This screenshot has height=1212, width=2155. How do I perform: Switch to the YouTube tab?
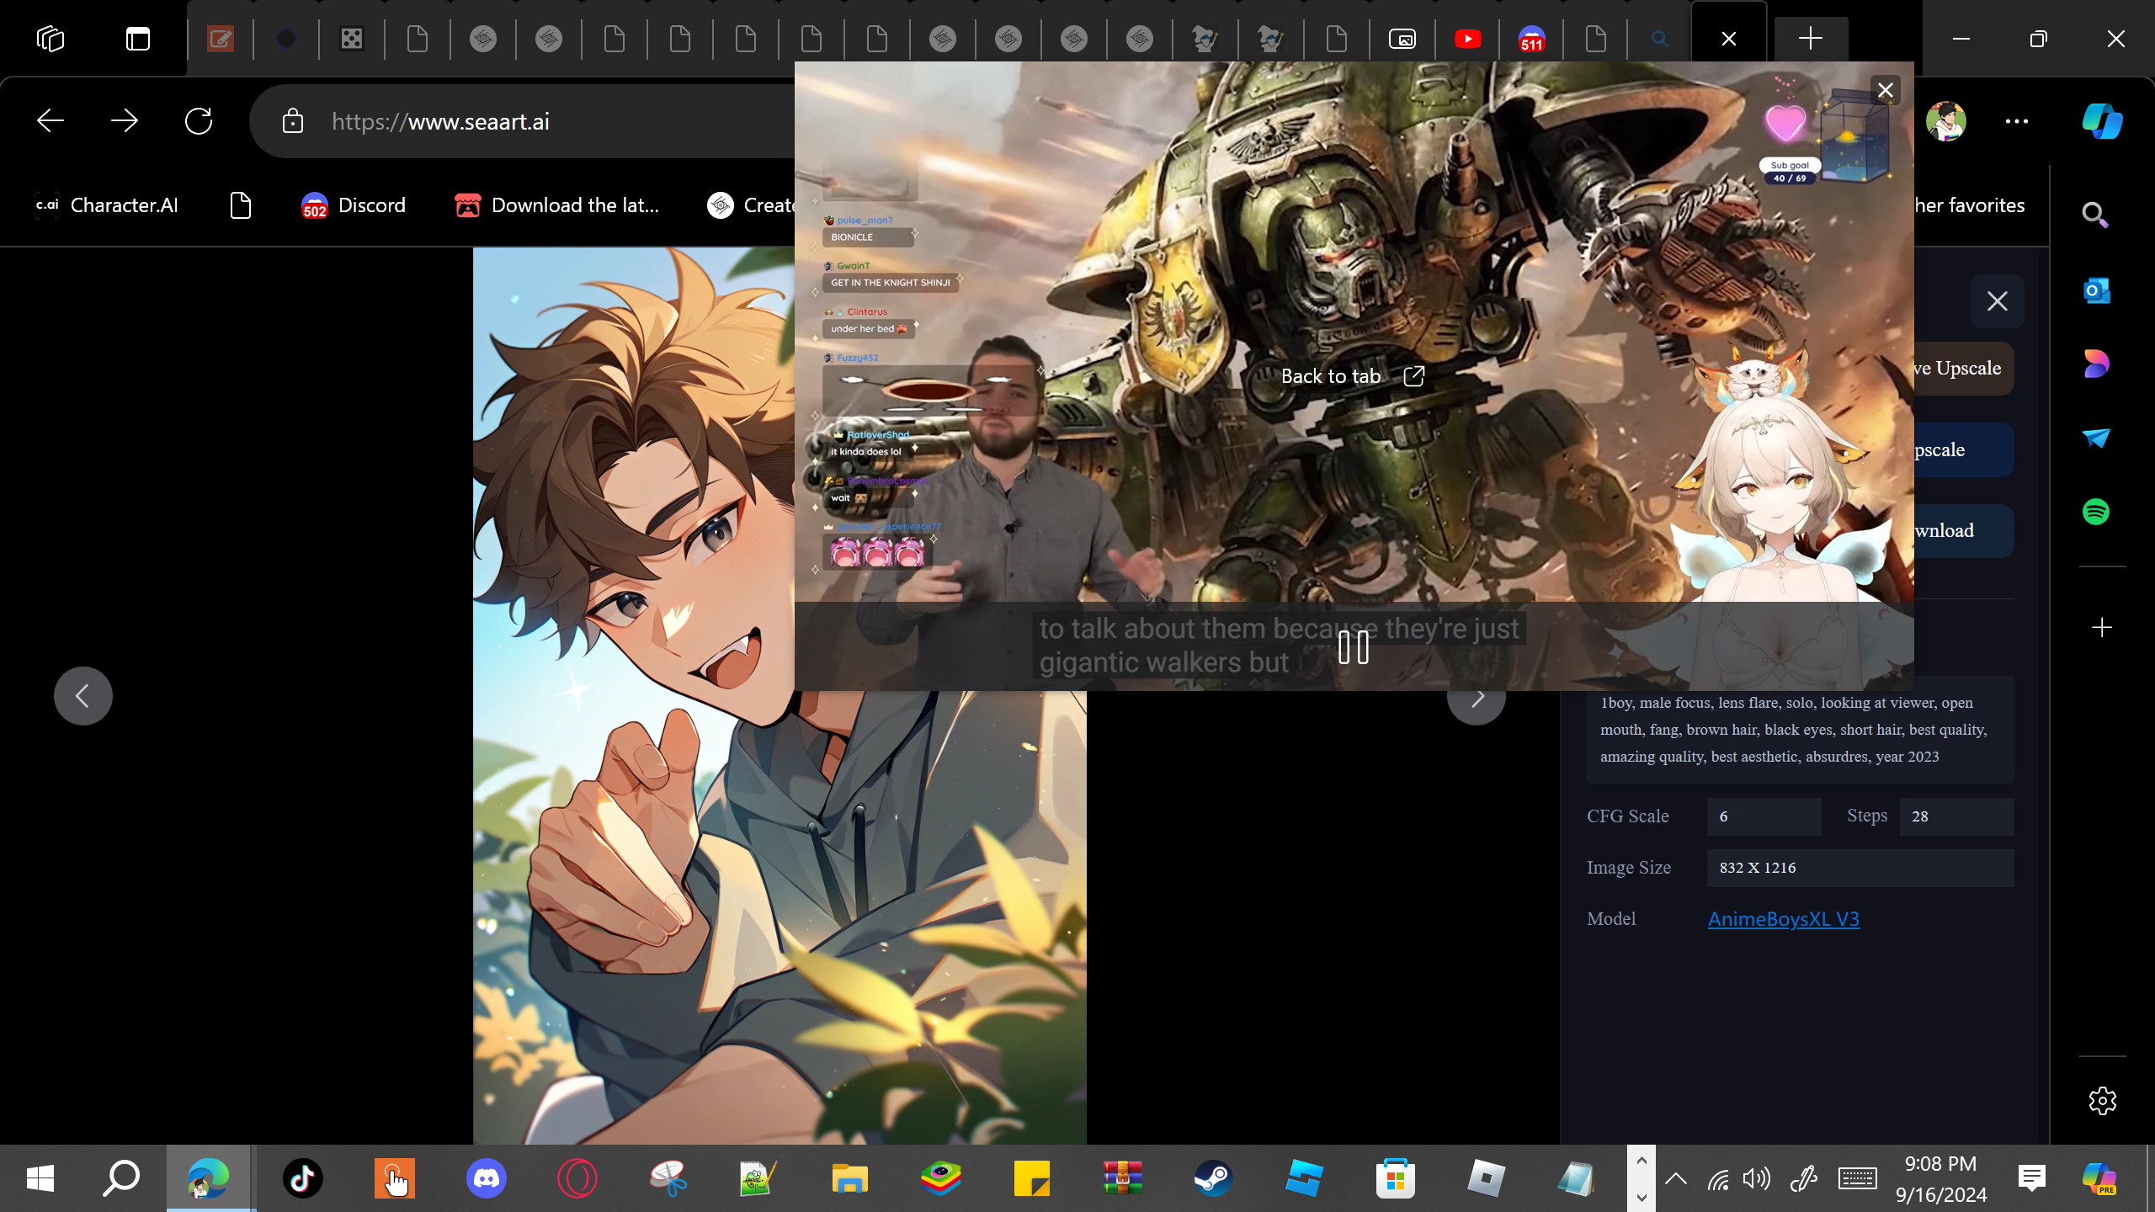tap(1468, 39)
